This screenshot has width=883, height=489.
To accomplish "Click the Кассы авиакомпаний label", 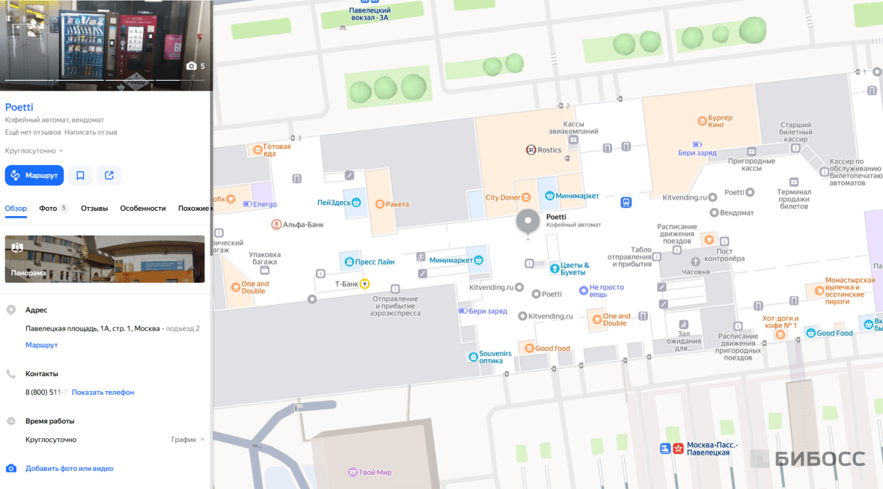I will point(573,128).
